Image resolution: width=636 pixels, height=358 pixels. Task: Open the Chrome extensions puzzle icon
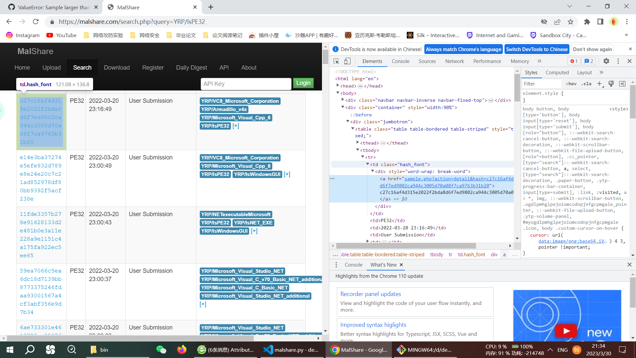(x=587, y=22)
